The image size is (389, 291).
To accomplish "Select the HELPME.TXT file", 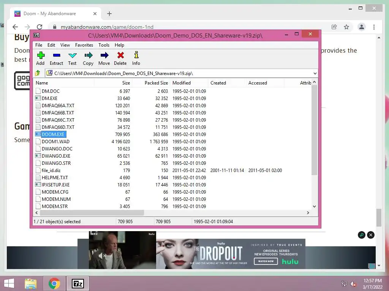I will (x=55, y=177).
